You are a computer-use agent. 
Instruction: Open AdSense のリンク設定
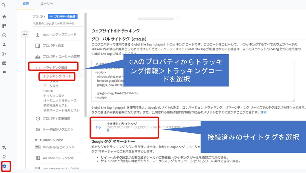[58, 158]
